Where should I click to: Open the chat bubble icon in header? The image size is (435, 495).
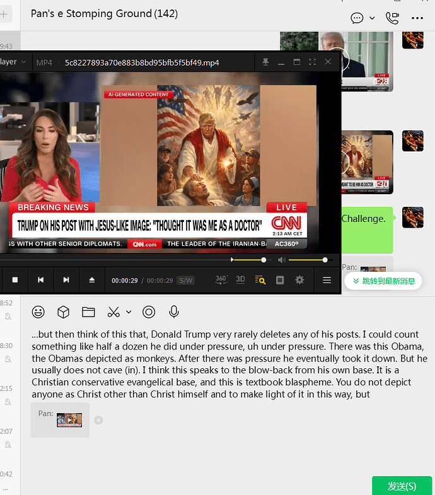(357, 18)
